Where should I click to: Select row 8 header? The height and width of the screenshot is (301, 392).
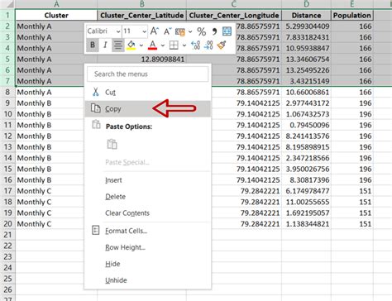click(7, 92)
